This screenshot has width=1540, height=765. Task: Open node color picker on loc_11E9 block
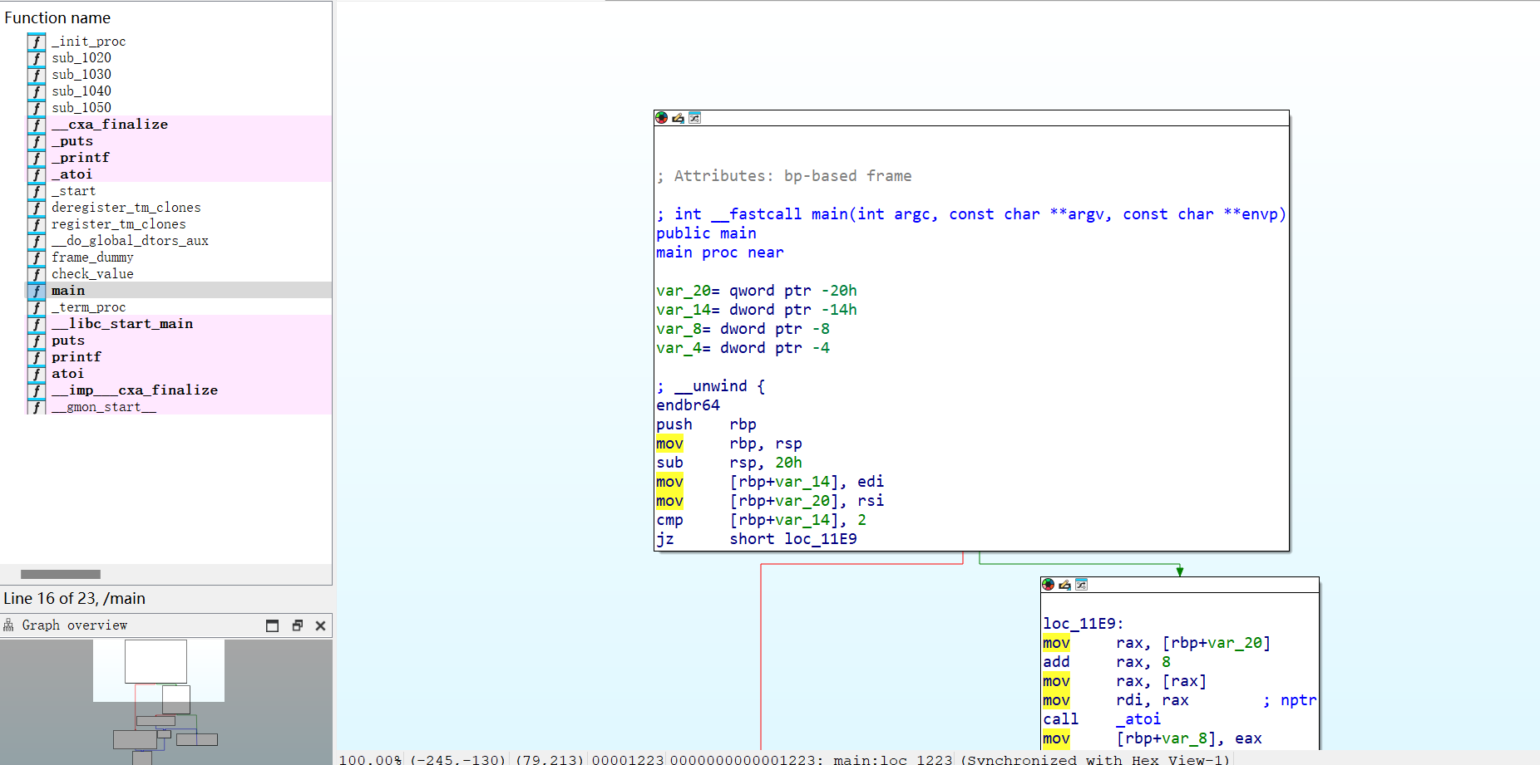click(1049, 585)
